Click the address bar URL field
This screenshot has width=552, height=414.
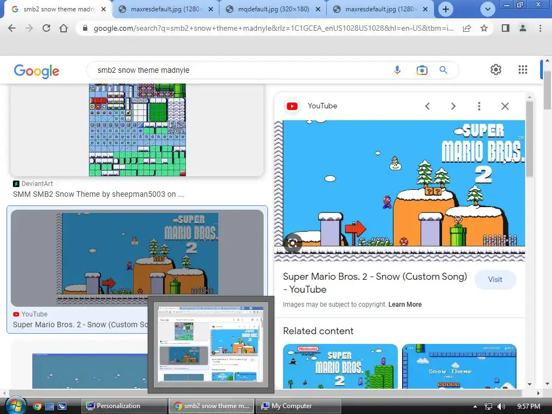[x=273, y=28]
